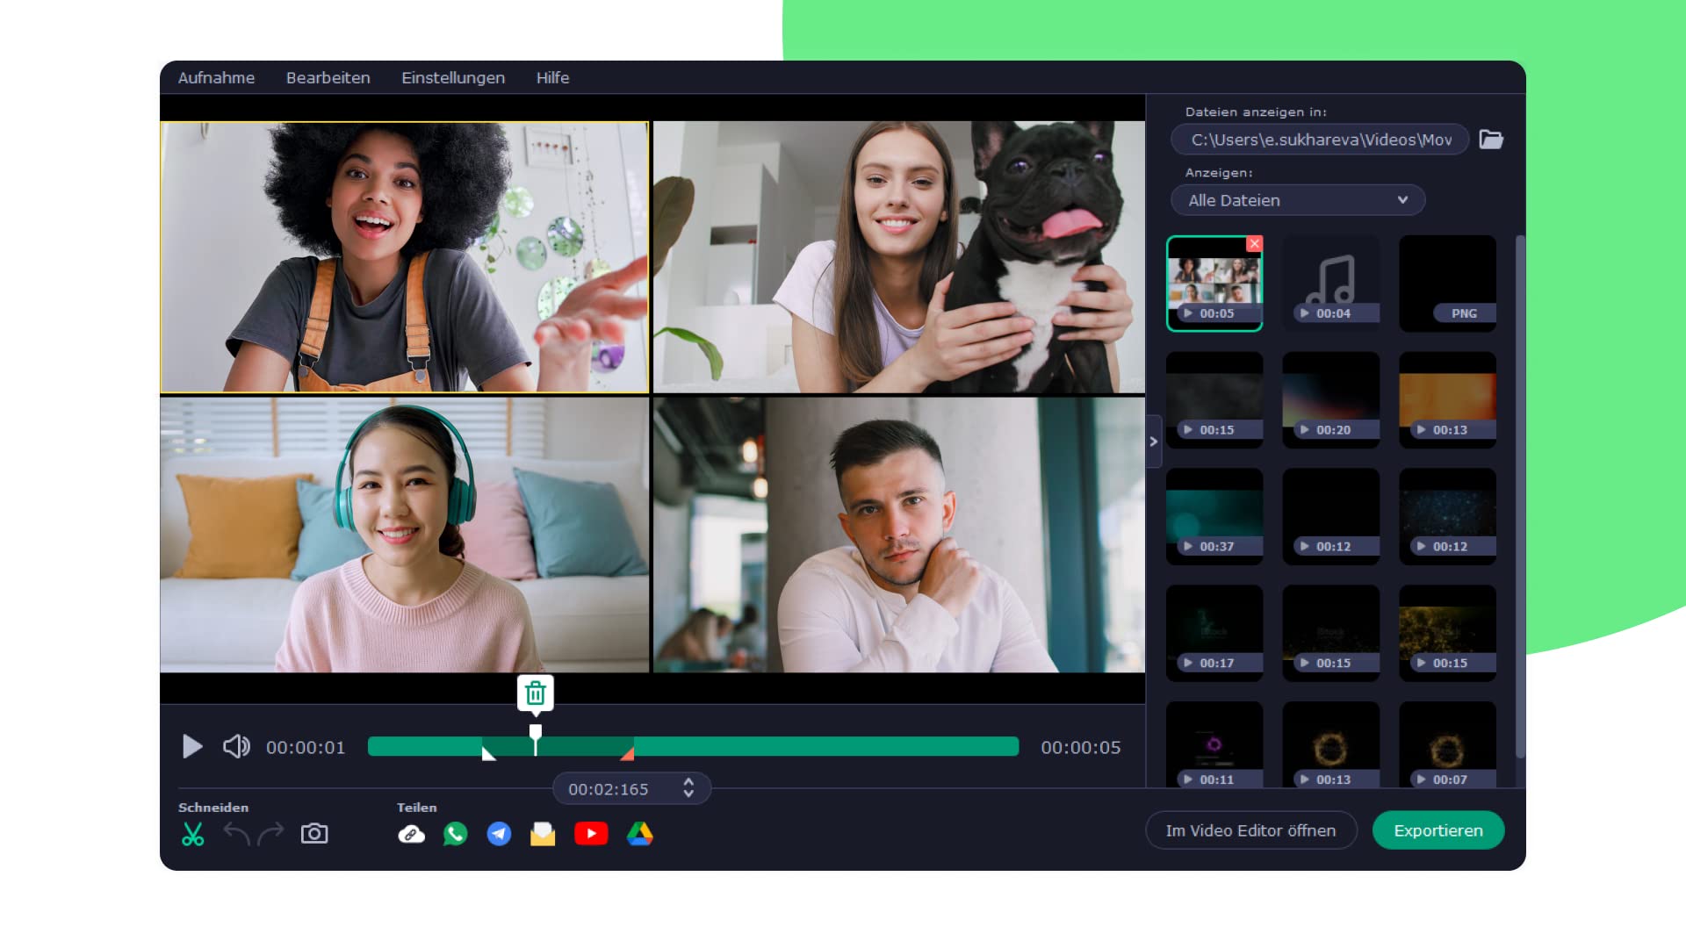This screenshot has width=1686, height=948.
Task: Click the trash icon above the playhead
Action: point(536,693)
